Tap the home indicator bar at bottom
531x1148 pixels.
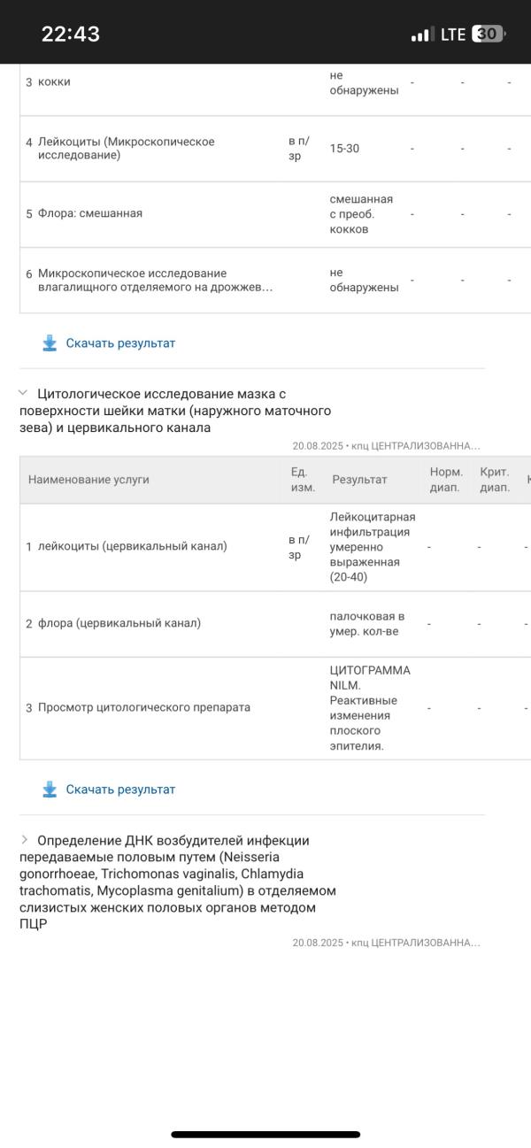[x=265, y=1135]
